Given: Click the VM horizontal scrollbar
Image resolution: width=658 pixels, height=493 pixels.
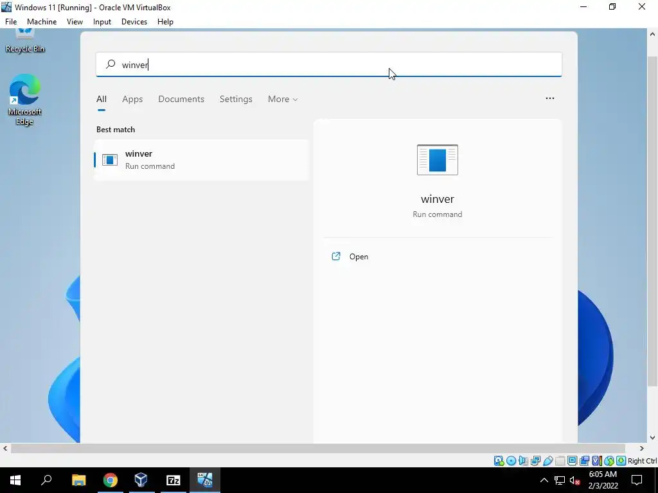Looking at the screenshot, I should click(318, 449).
